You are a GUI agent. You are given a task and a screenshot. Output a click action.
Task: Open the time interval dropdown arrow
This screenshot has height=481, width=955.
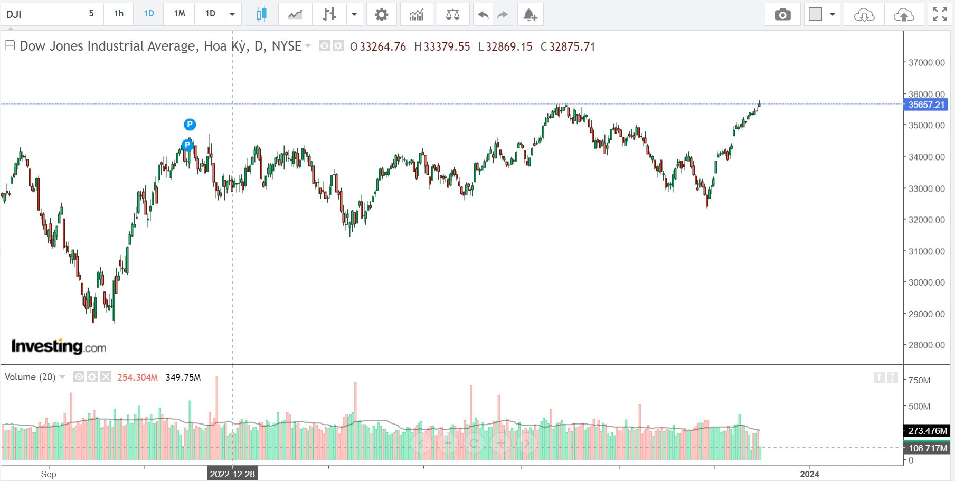click(x=232, y=14)
